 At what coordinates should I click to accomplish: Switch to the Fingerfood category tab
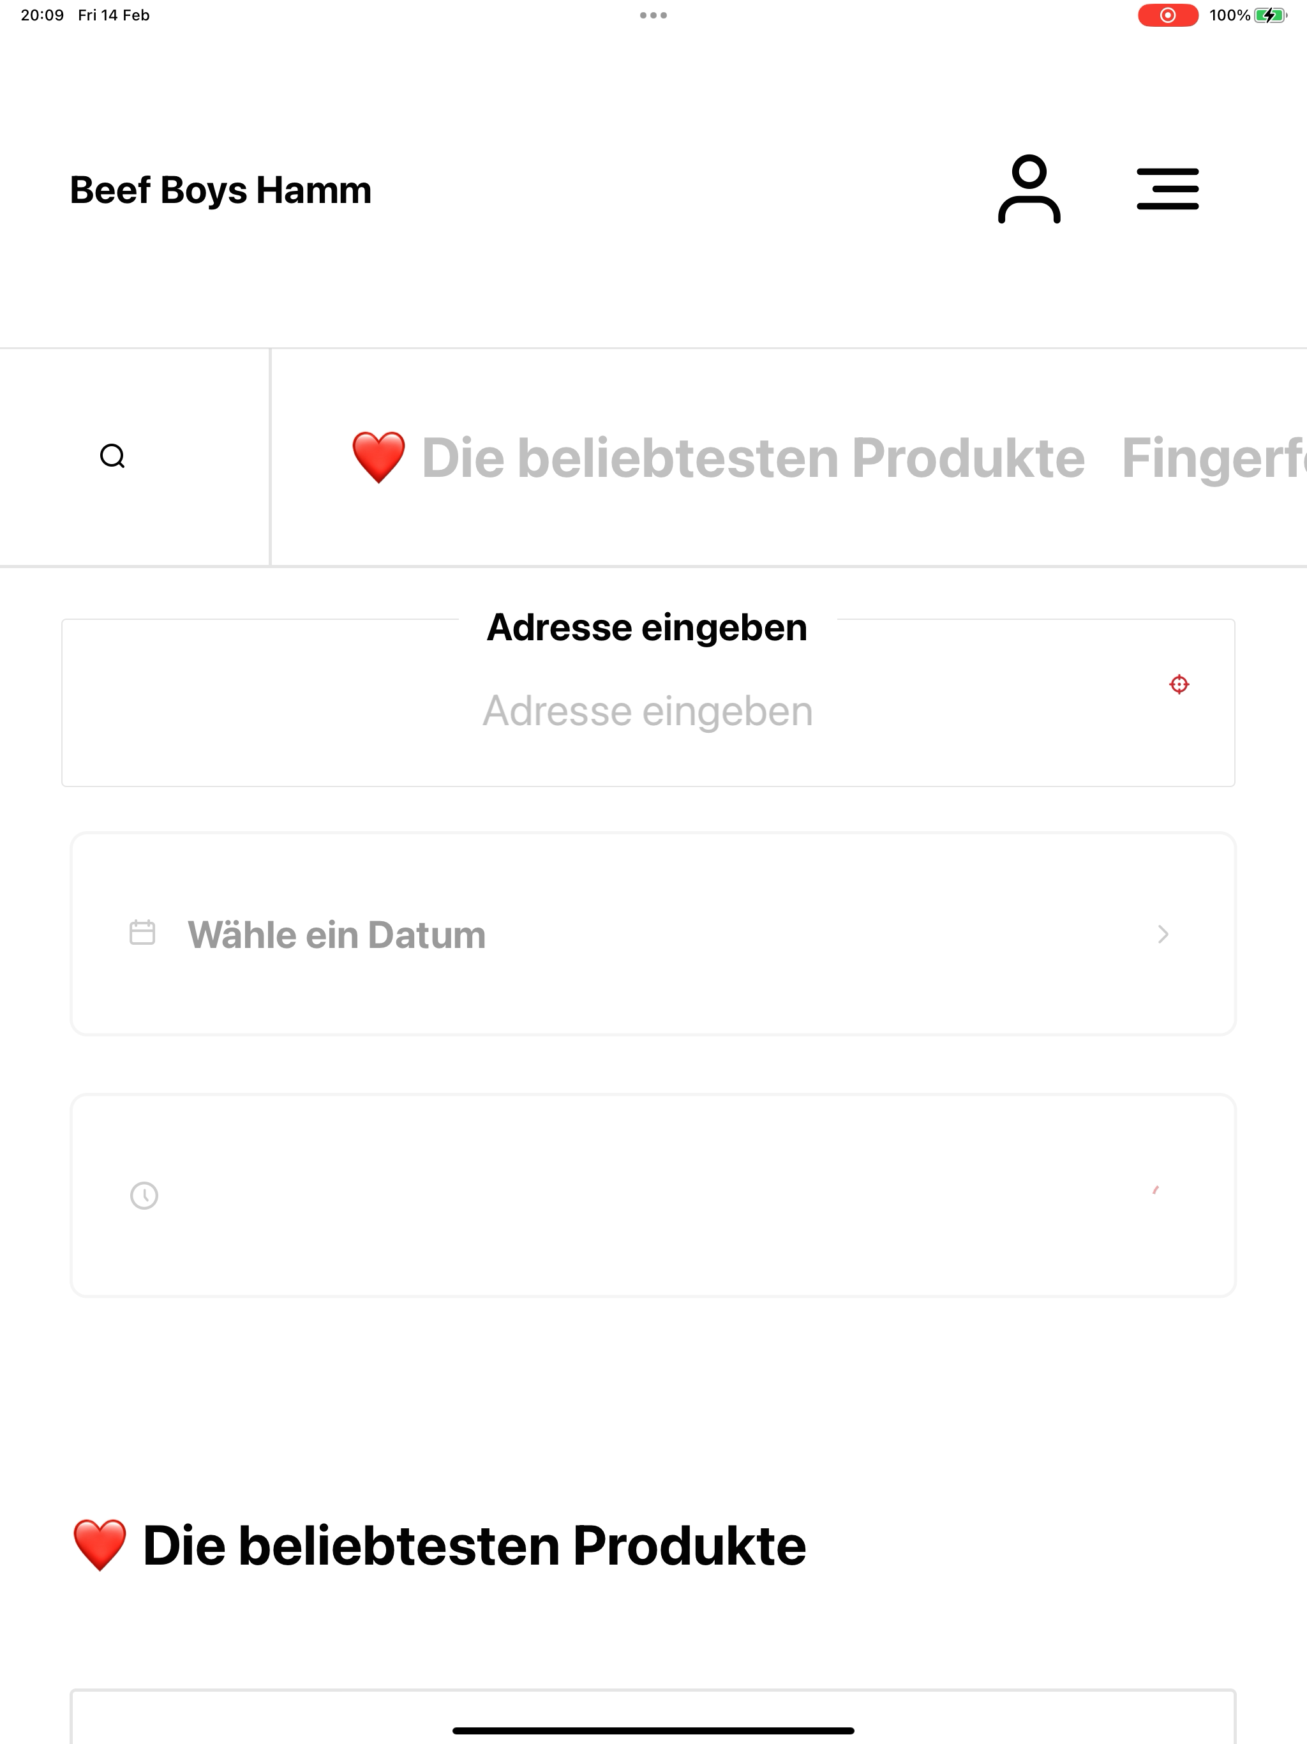[1214, 457]
